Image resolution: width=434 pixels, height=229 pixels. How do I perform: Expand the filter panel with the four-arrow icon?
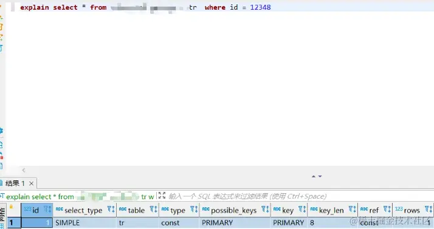(162, 196)
